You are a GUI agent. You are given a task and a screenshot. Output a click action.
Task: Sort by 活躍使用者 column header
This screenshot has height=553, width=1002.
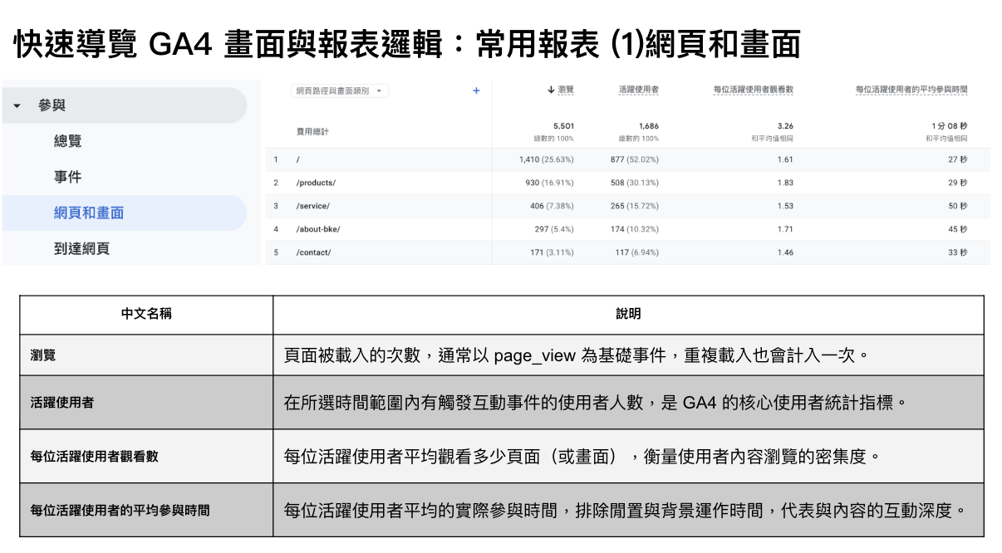639,90
